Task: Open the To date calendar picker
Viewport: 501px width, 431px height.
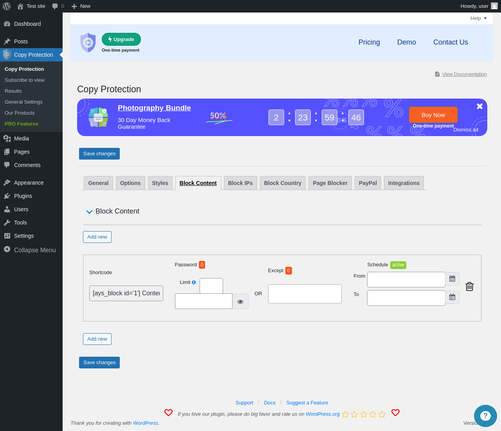Action: (452, 297)
